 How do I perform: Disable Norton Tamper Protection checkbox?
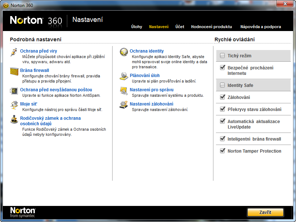tap(223, 151)
